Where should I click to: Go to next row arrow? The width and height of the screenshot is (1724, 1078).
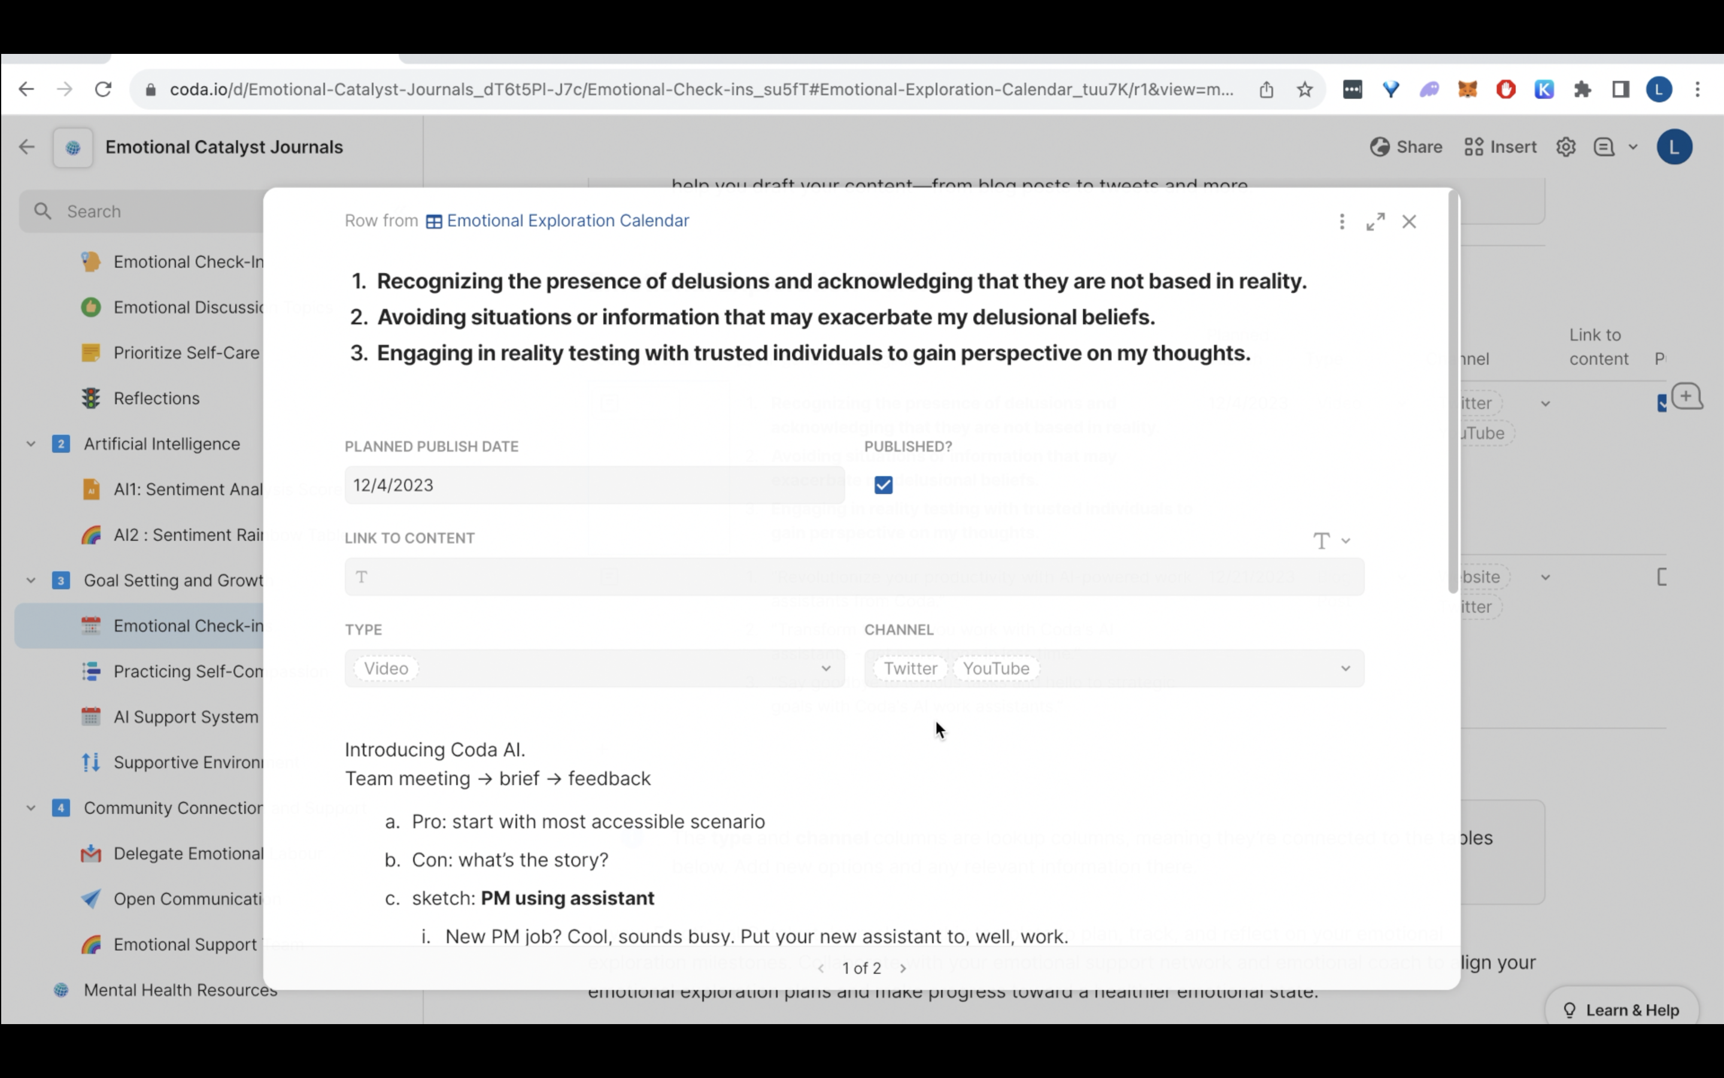[903, 968]
